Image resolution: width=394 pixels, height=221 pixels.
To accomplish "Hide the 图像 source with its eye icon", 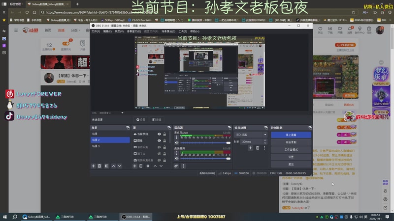I will [159, 140].
